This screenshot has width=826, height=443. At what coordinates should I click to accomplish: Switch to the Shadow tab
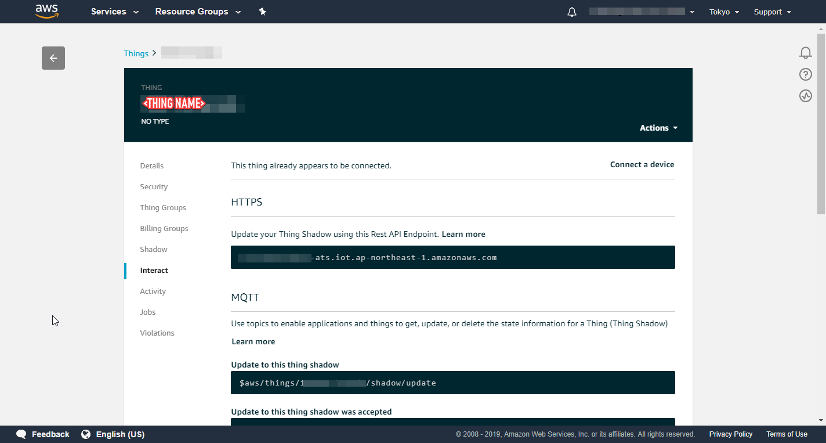point(154,249)
